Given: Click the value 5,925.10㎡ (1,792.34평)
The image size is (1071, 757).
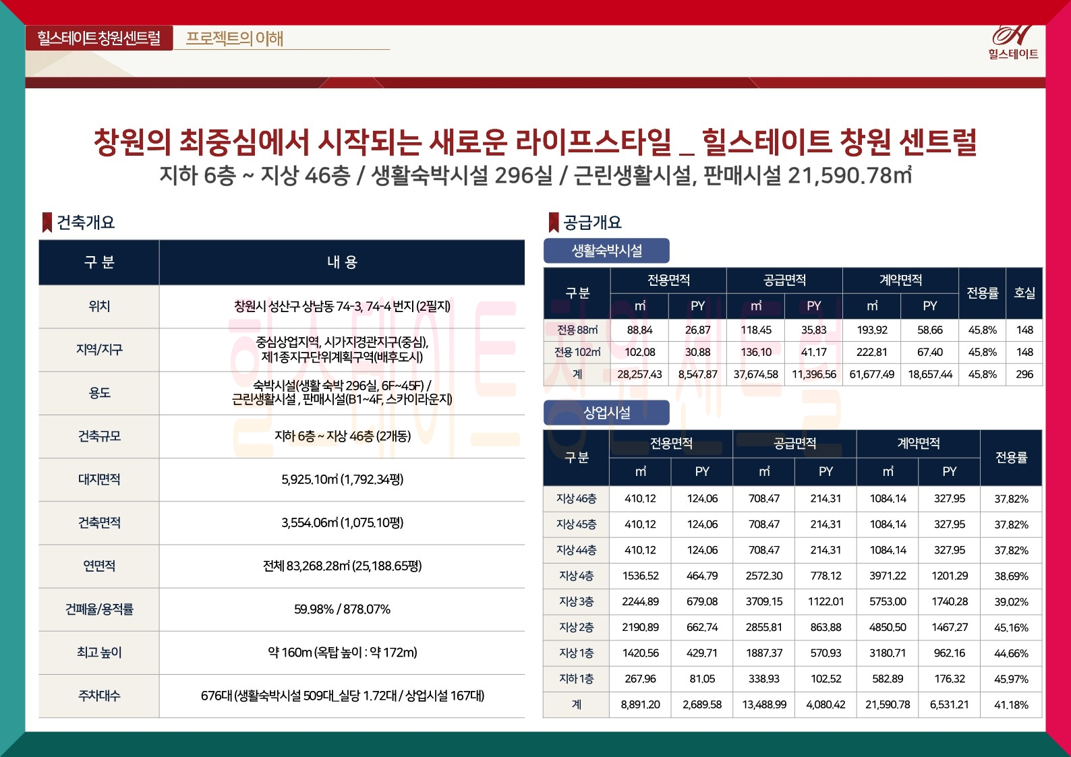Looking at the screenshot, I should point(342,479).
